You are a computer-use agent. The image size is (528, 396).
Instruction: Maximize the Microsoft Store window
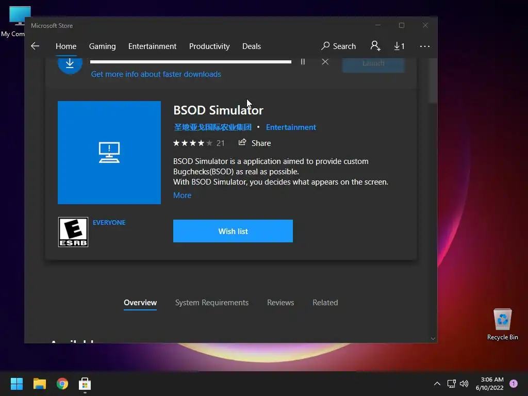[x=401, y=26]
